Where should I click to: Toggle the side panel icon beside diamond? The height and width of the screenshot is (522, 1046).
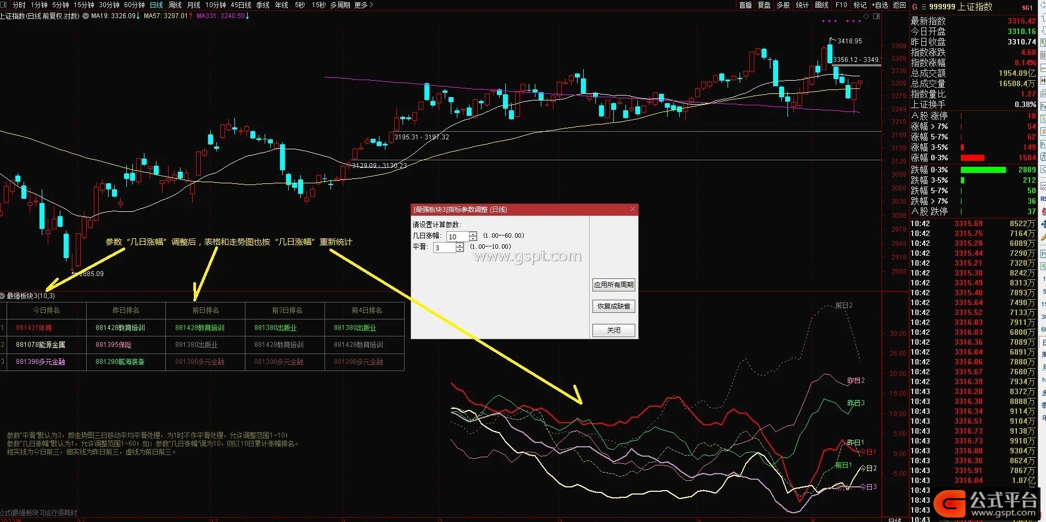coord(876,16)
